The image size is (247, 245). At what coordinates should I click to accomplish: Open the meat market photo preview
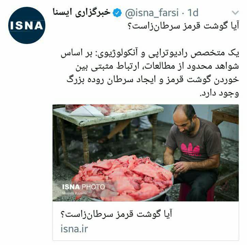pos(145,153)
